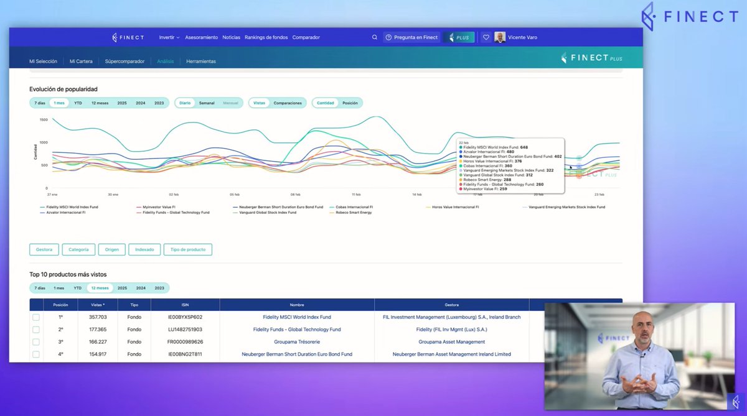Switch to the Mi Selección tab
The width and height of the screenshot is (747, 416).
[x=43, y=62]
